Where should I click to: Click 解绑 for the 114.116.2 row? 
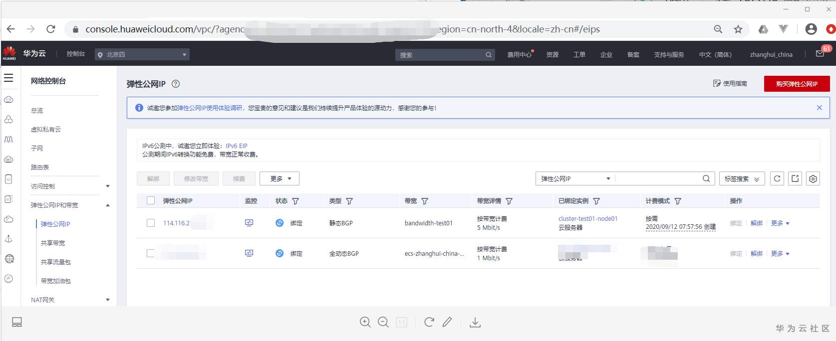[757, 223]
